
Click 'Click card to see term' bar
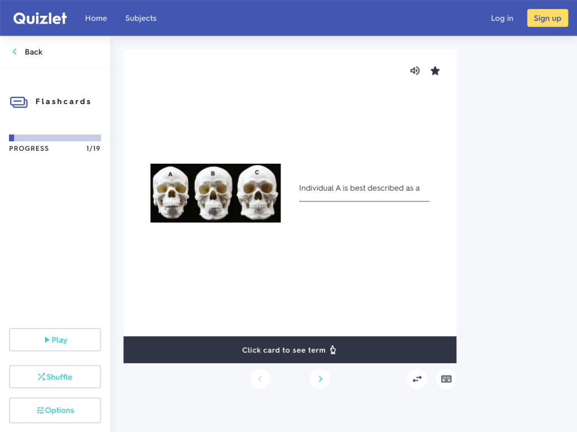click(290, 350)
